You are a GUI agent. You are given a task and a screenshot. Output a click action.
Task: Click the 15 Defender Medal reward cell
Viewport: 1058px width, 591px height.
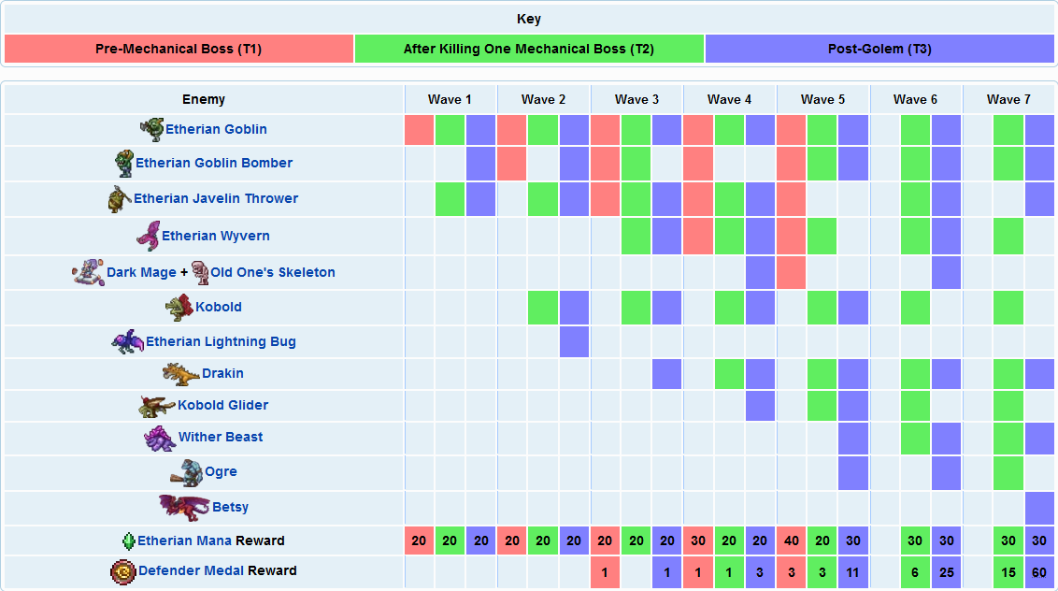click(x=1008, y=572)
